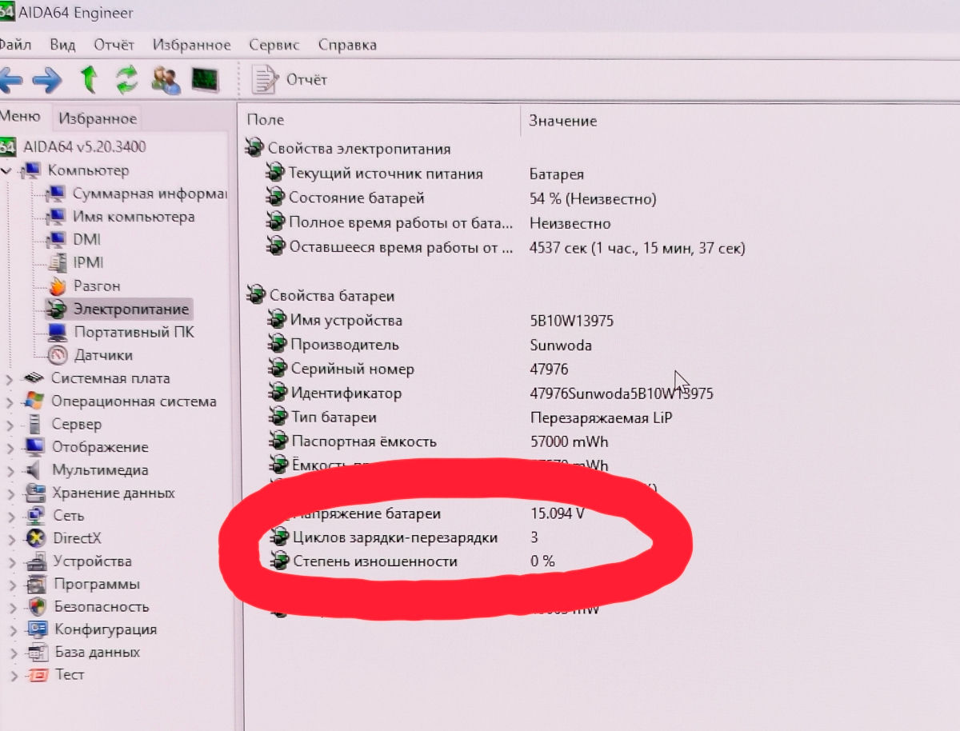Click the Значение column header
The height and width of the screenshot is (731, 960).
pos(562,121)
